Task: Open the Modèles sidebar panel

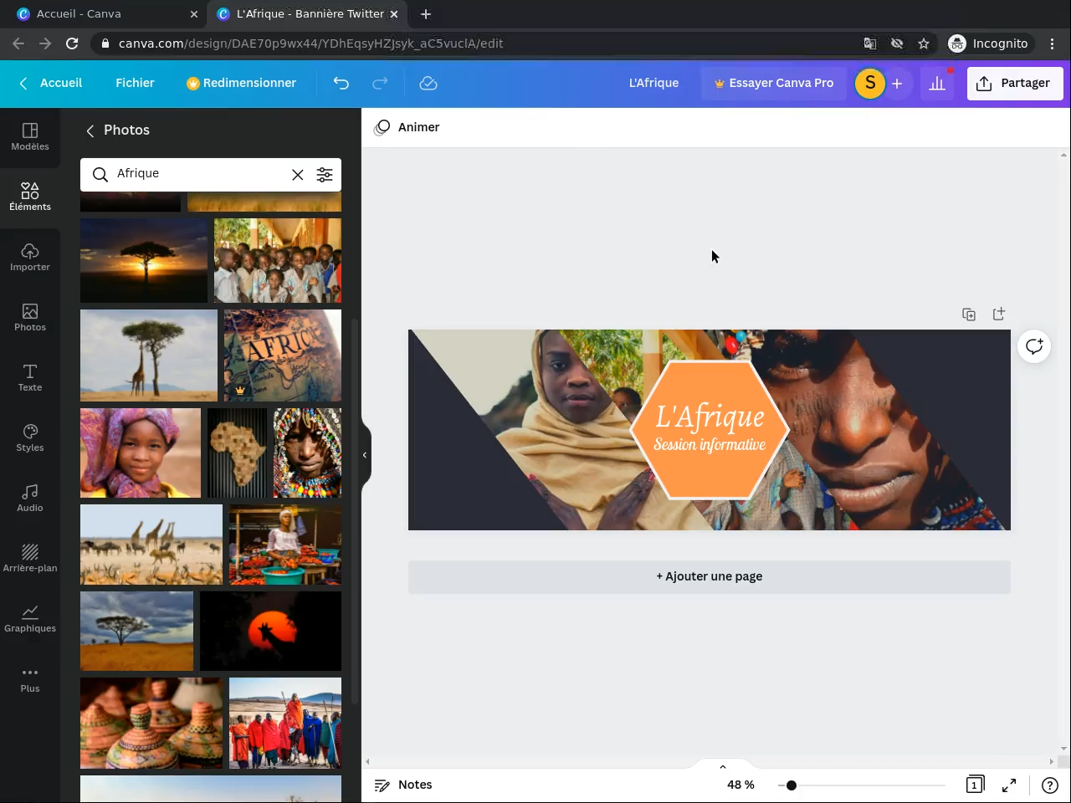Action: click(x=30, y=136)
